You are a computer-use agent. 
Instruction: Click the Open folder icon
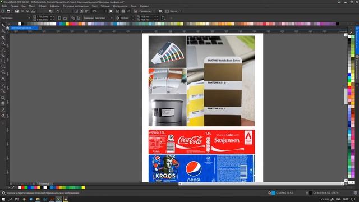pyautogui.click(x=8, y=11)
